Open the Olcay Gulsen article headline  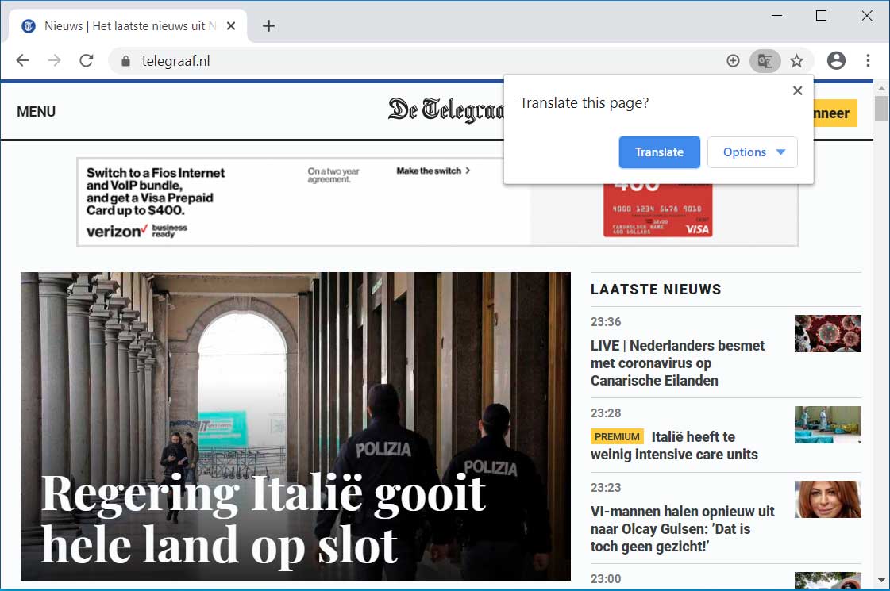click(682, 528)
